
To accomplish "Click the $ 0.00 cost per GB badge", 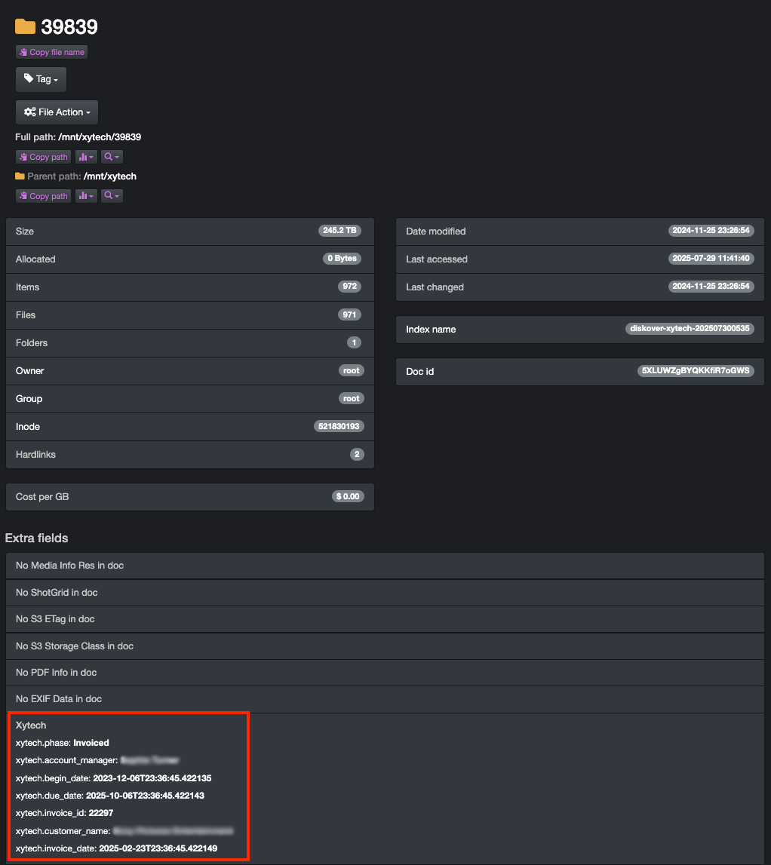I will coord(347,496).
